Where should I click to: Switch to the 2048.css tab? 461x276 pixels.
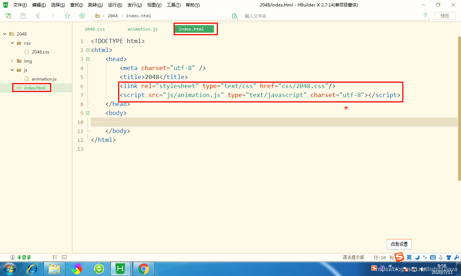95,29
